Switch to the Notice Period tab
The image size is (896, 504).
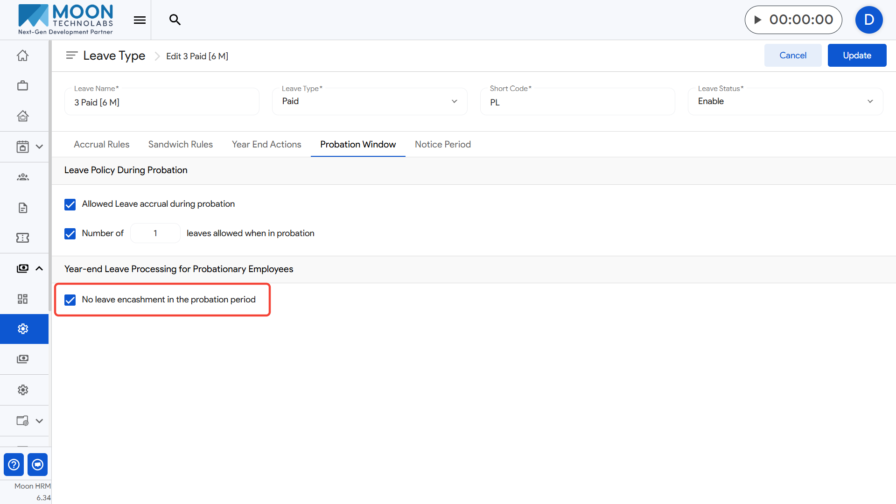pos(442,145)
